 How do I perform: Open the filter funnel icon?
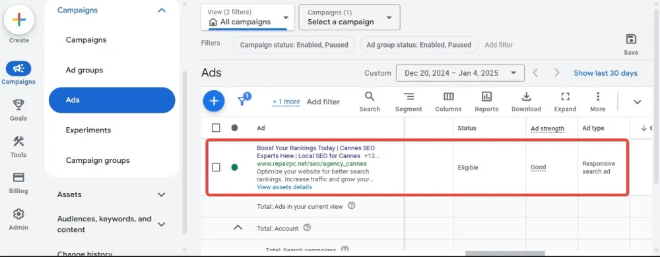click(244, 100)
